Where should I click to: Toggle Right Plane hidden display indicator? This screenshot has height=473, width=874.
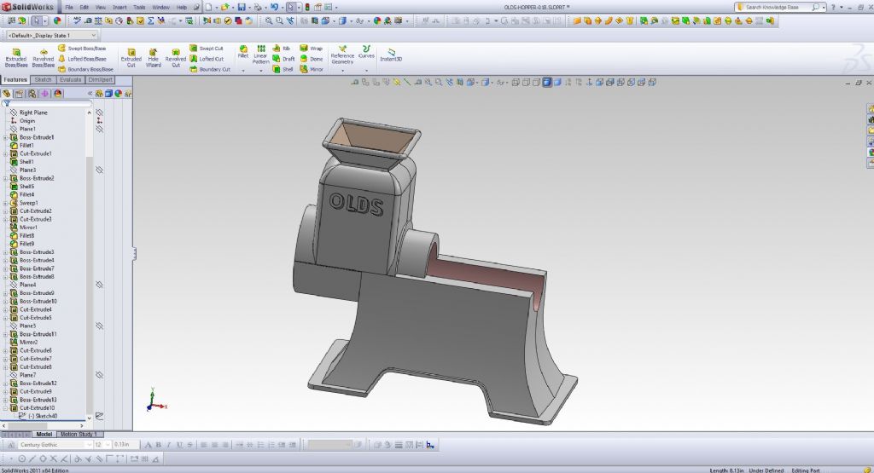pyautogui.click(x=99, y=112)
